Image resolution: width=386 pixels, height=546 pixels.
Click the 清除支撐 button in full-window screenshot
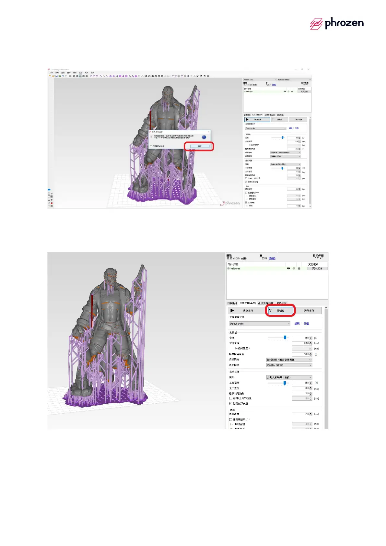pos(298,120)
